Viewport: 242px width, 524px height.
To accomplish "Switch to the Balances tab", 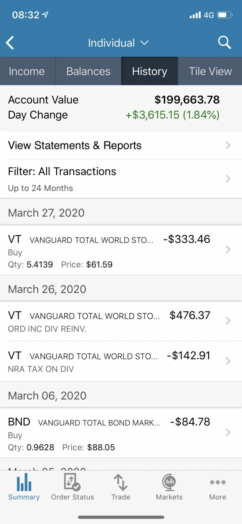I will [88, 71].
